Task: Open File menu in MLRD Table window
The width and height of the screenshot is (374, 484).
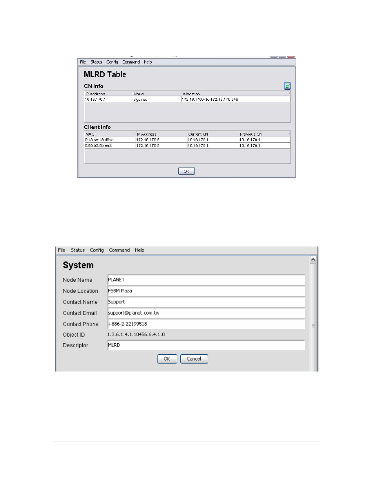Action: click(x=83, y=62)
